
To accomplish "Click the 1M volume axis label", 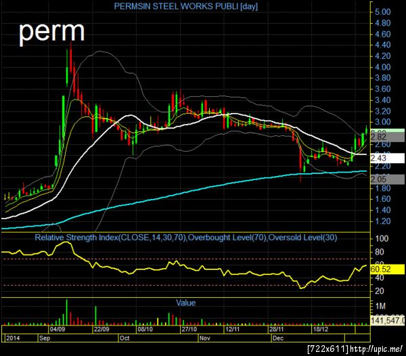I will click(x=380, y=307).
